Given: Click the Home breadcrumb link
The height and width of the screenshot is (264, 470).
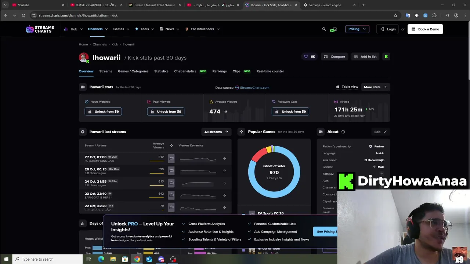Looking at the screenshot, I should (83, 44).
